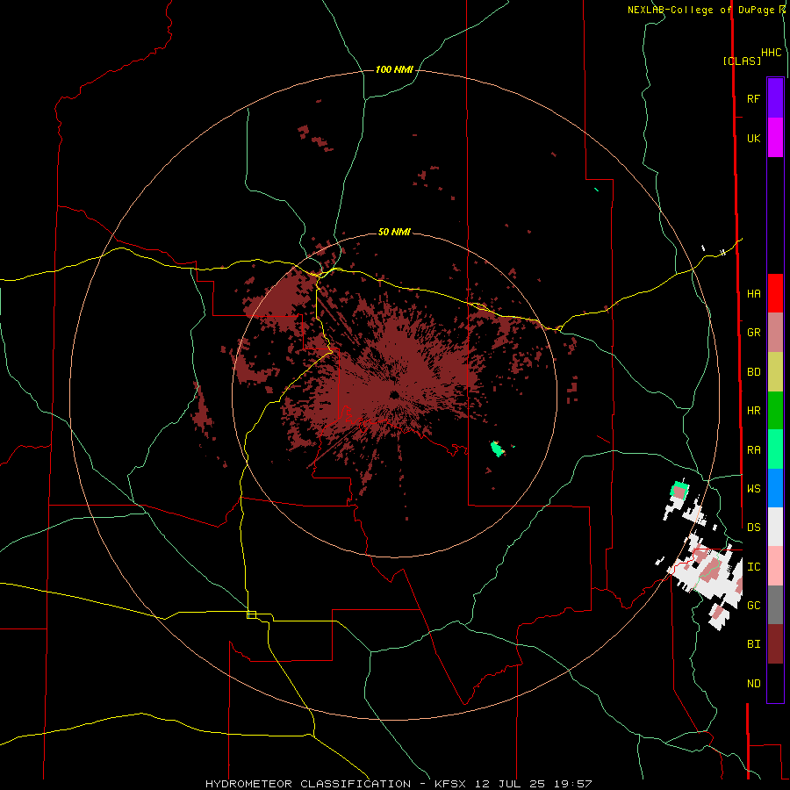Click the ND legend label
This screenshot has width=790, height=790.
click(x=753, y=683)
